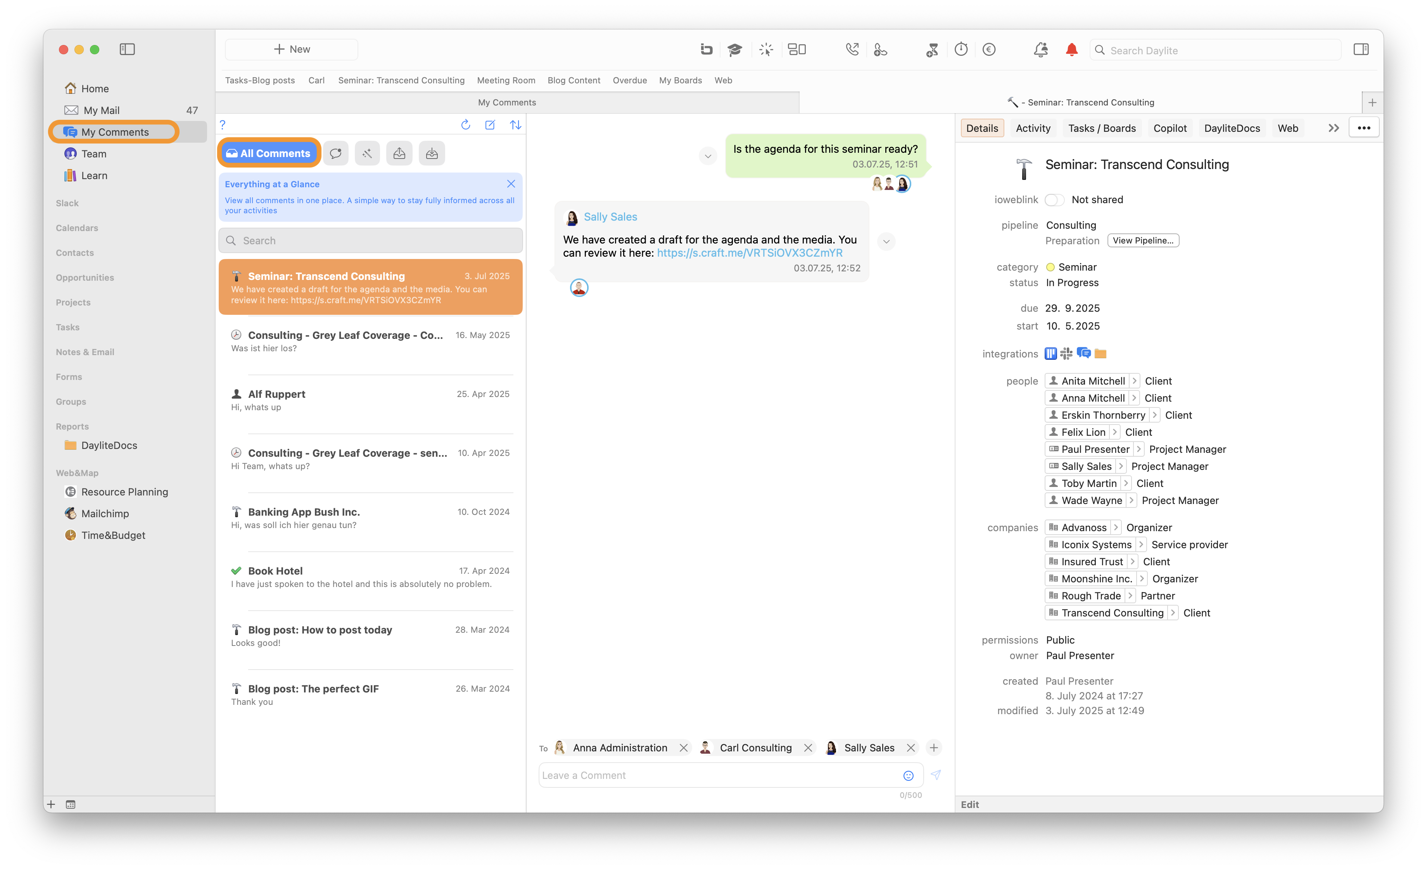Add a recipient with plus icon
The width and height of the screenshot is (1427, 870).
(934, 748)
